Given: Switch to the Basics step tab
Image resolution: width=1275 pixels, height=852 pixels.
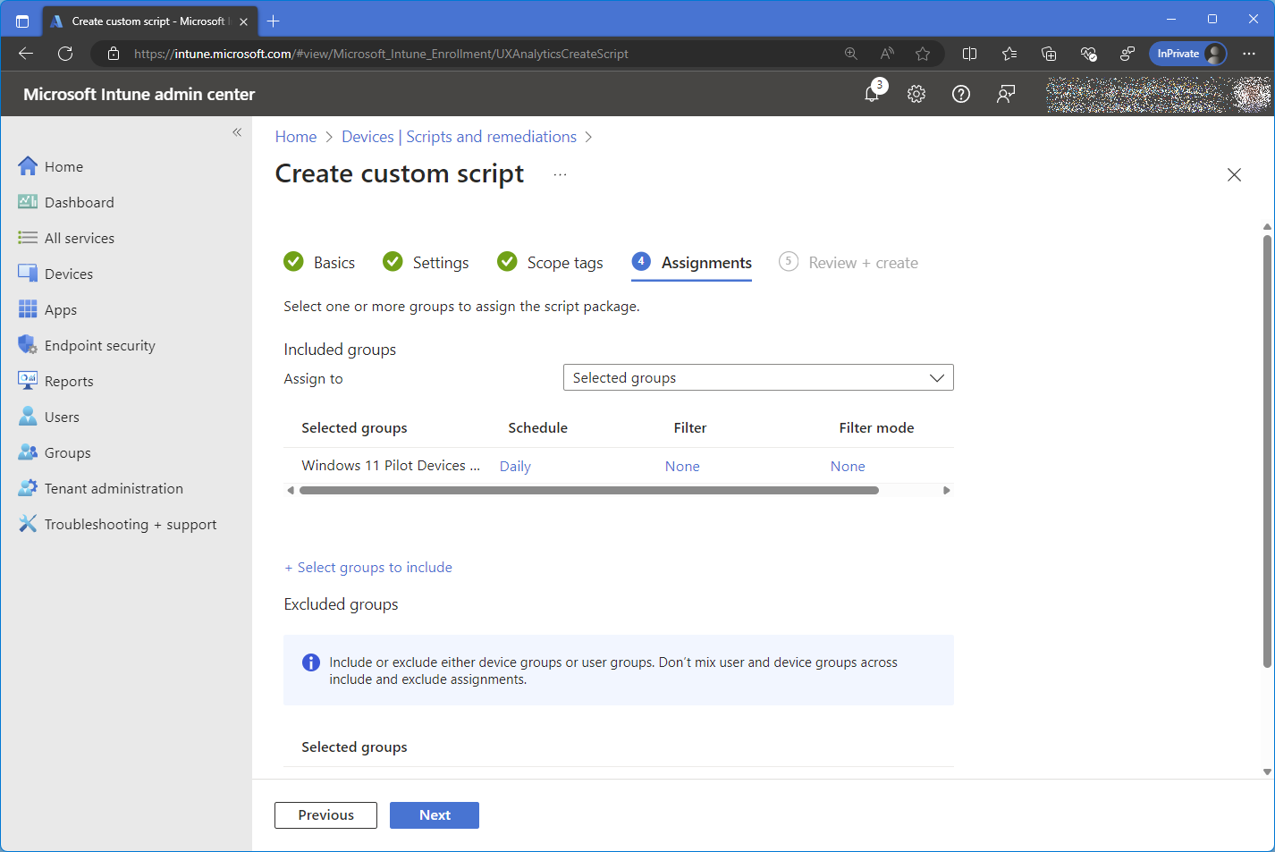Looking at the screenshot, I should [334, 263].
